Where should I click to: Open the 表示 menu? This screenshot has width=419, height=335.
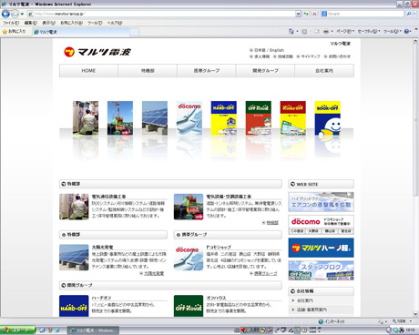tap(48, 23)
